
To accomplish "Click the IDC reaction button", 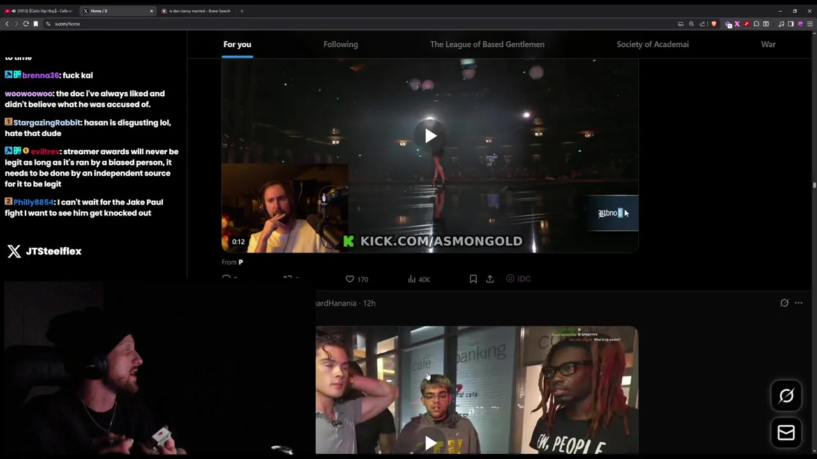I will tap(518, 279).
